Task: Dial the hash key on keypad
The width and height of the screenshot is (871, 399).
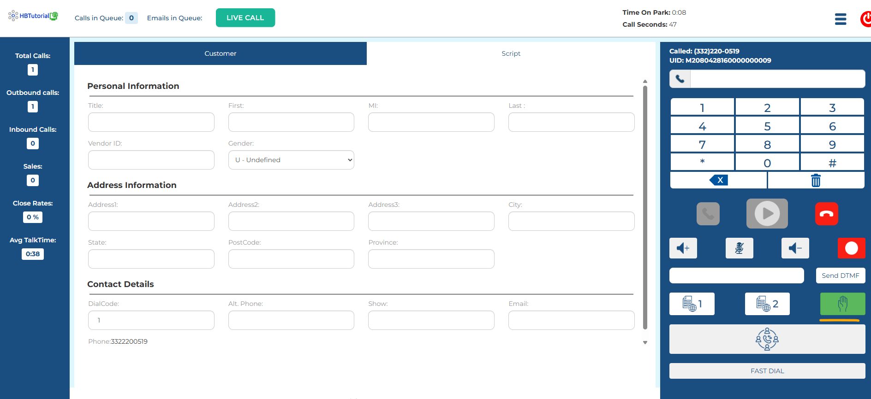Action: (x=832, y=162)
